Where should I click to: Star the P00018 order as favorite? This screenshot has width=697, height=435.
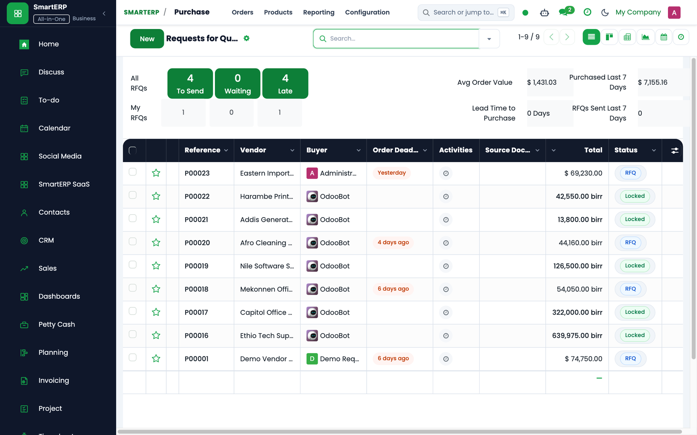pos(156,289)
